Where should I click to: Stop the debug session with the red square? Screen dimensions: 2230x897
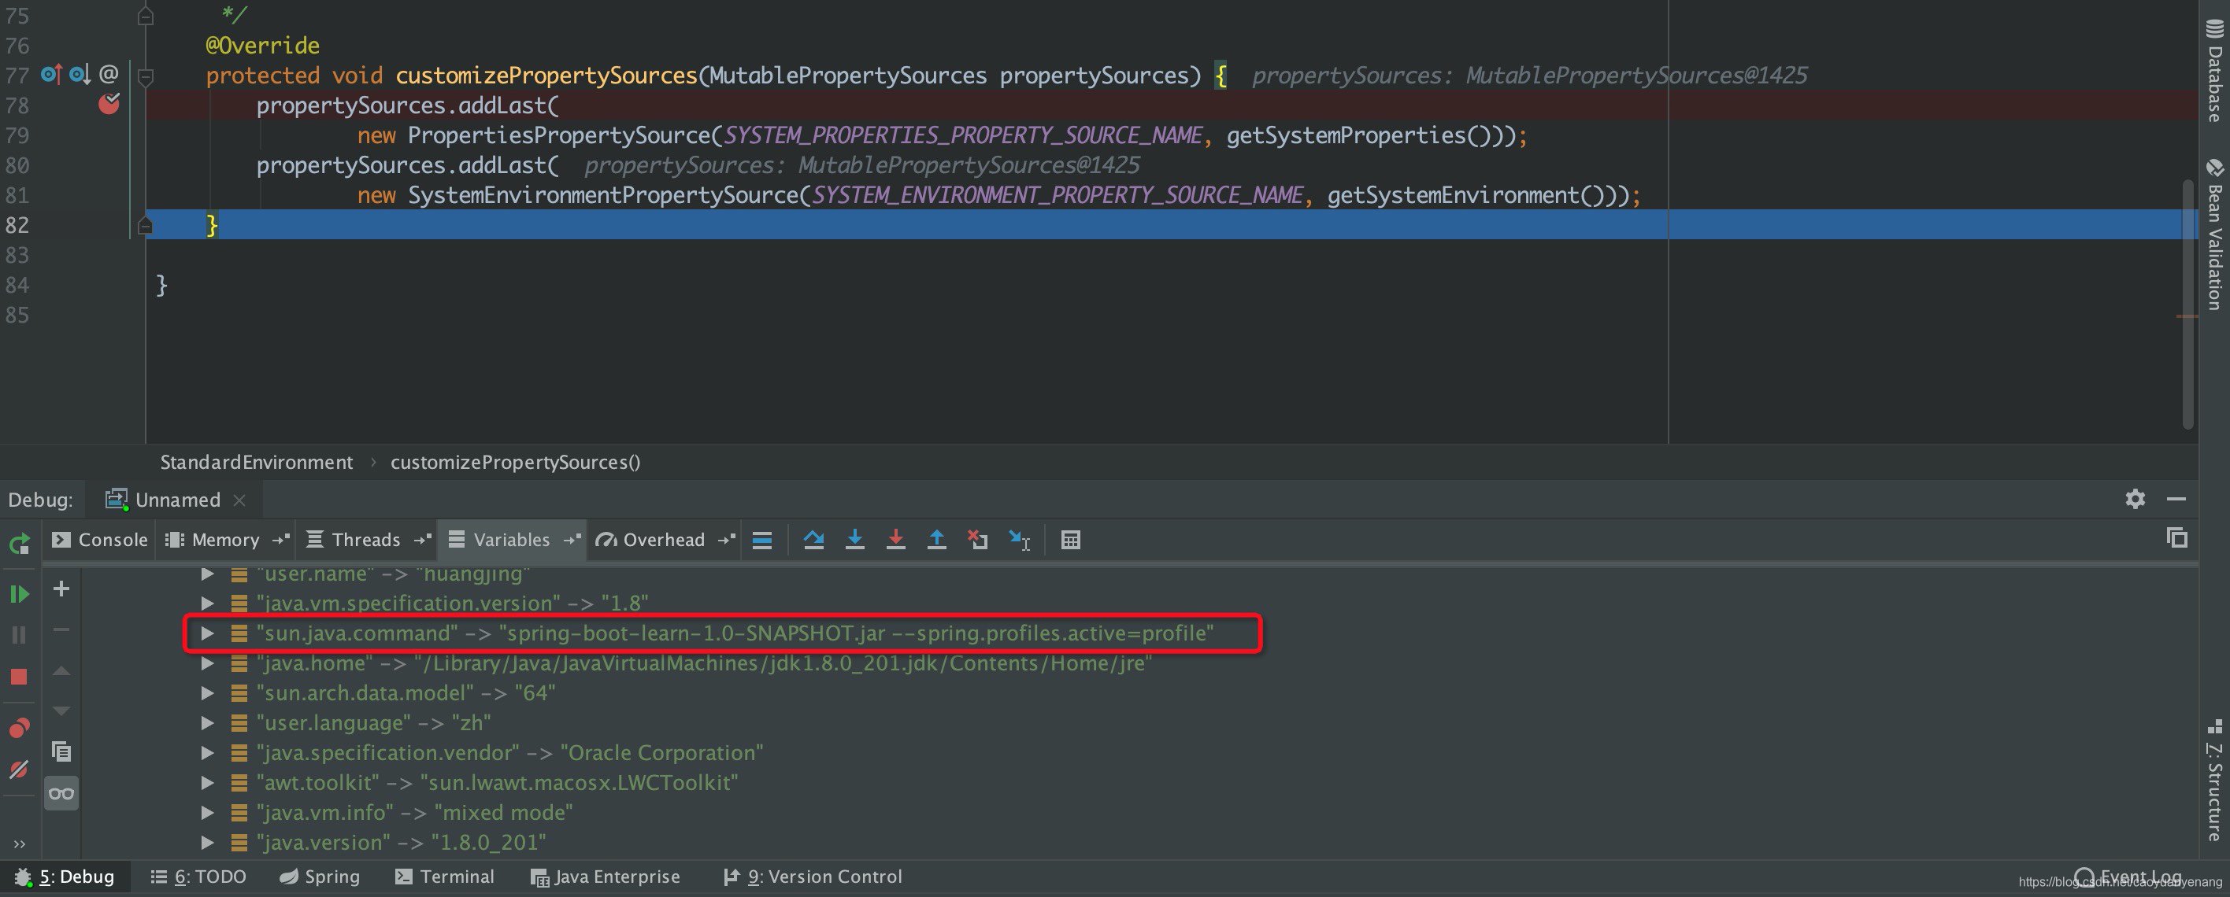tap(19, 677)
